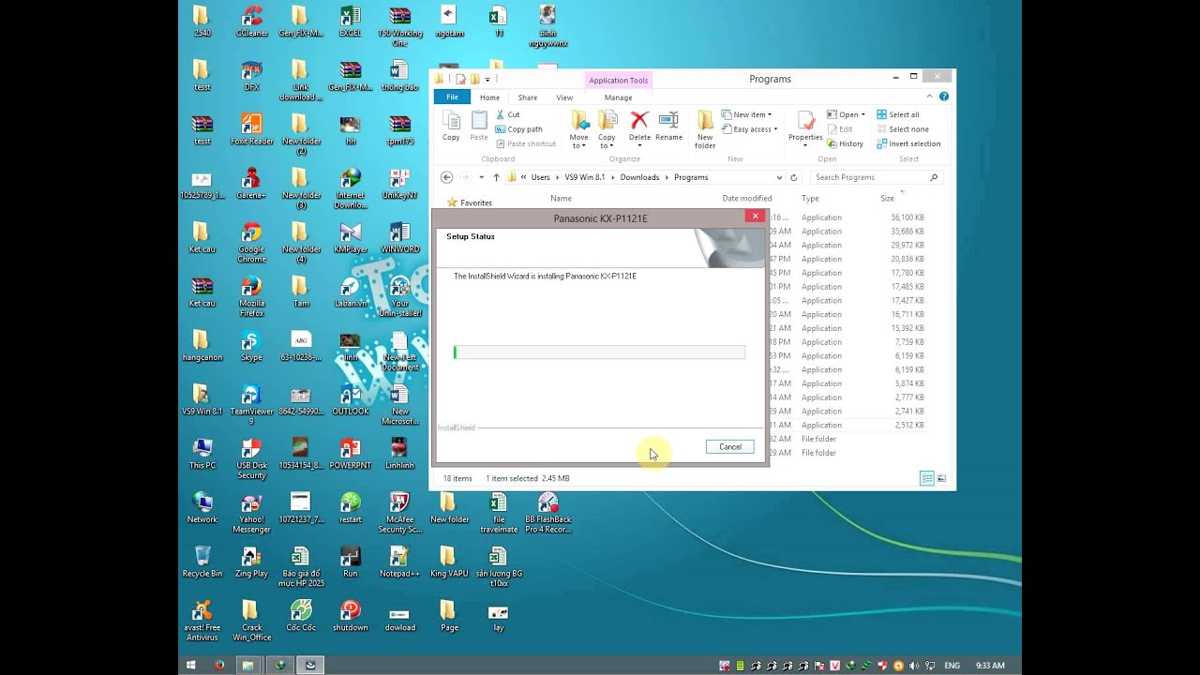1200x675 pixels.
Task: Click the Application Tools contextual tab
Action: pyautogui.click(x=618, y=81)
